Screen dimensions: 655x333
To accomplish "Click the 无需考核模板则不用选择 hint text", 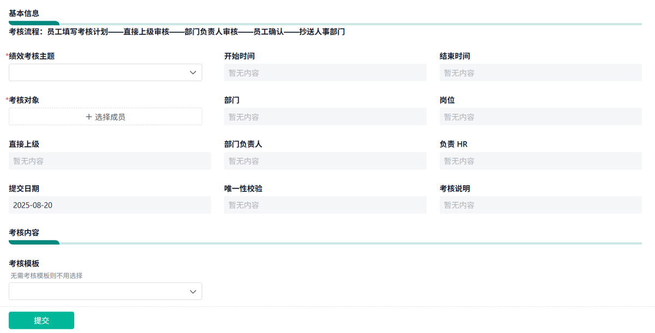I will 46,276.
